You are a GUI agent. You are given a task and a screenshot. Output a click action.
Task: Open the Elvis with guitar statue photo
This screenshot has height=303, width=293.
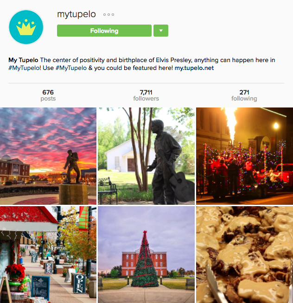[146, 156]
